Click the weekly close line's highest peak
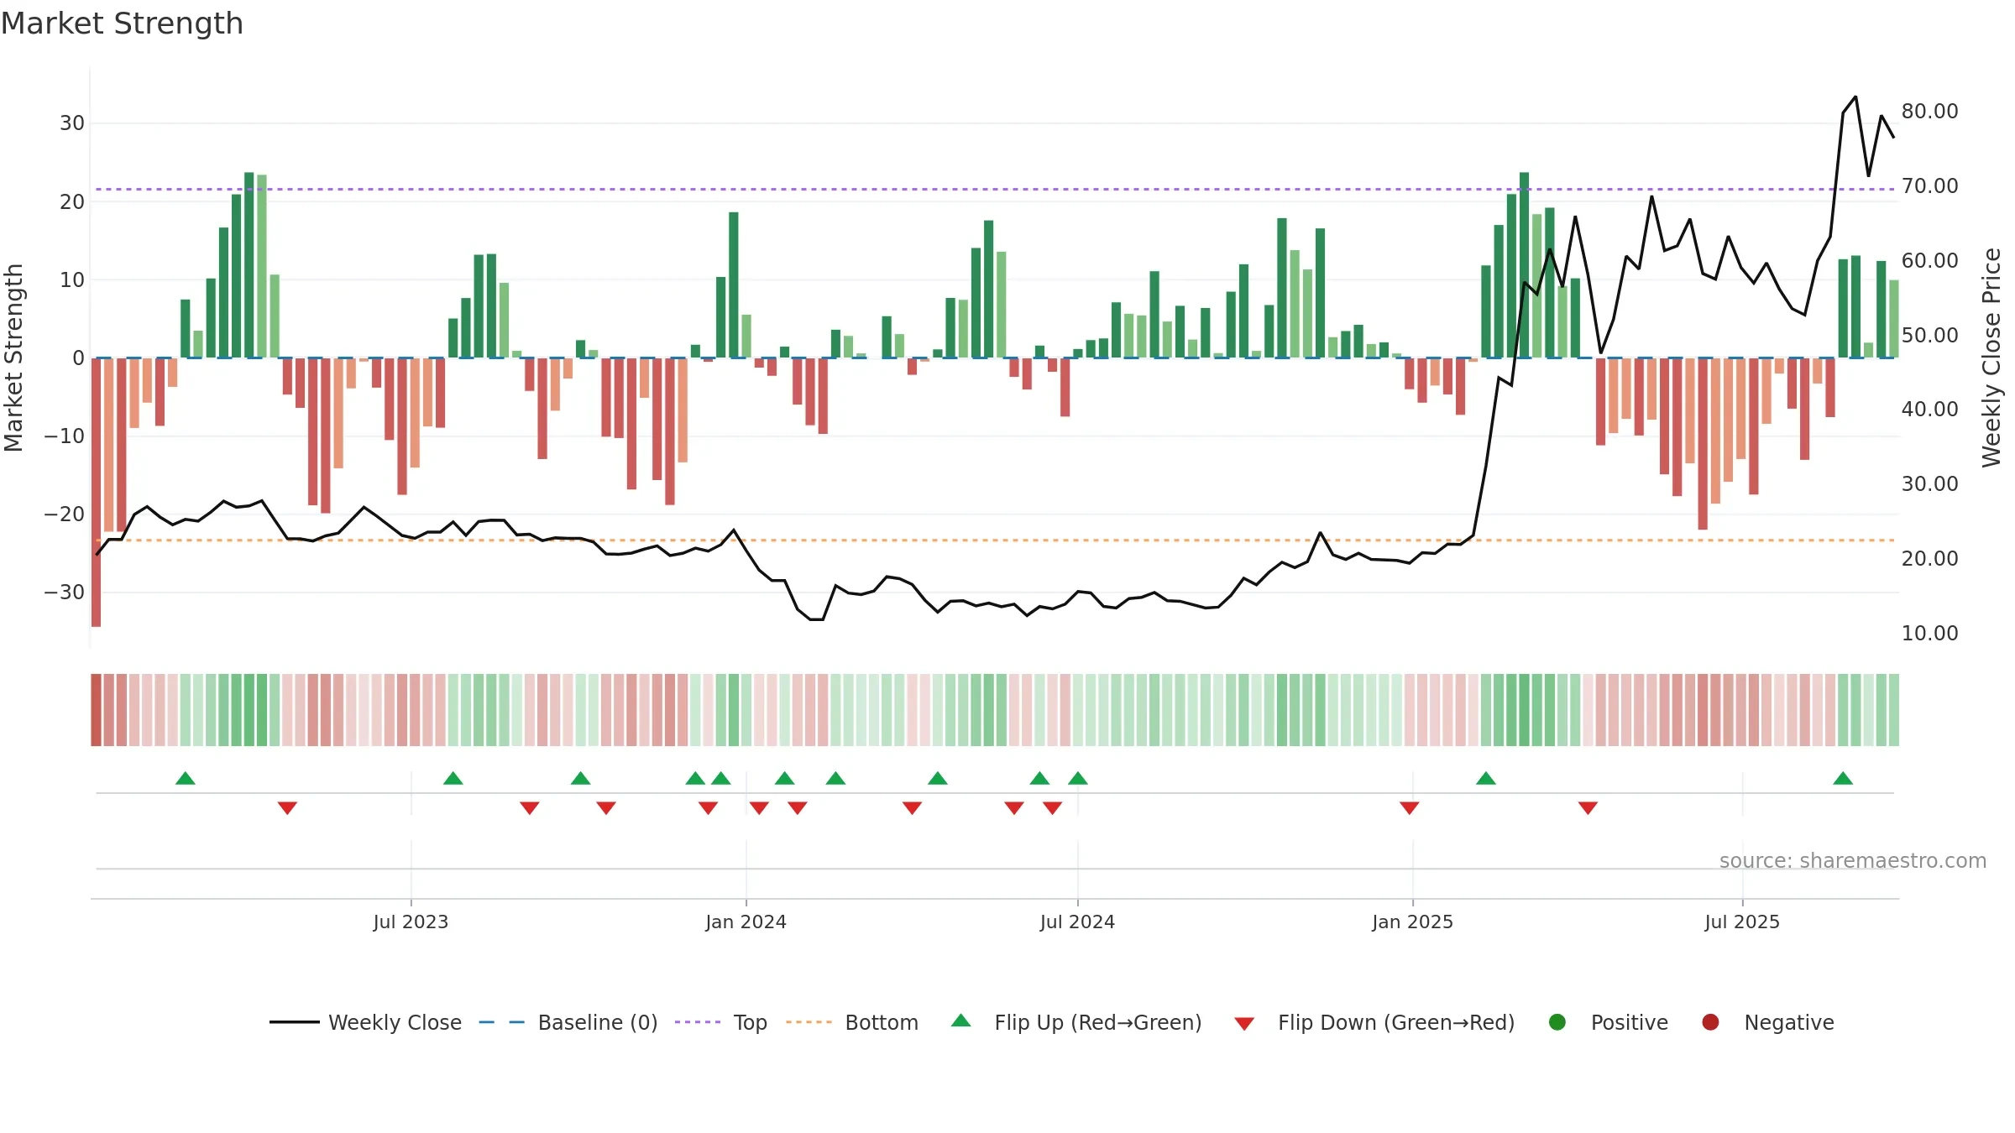This screenshot has height=1133, width=2015. (1855, 97)
